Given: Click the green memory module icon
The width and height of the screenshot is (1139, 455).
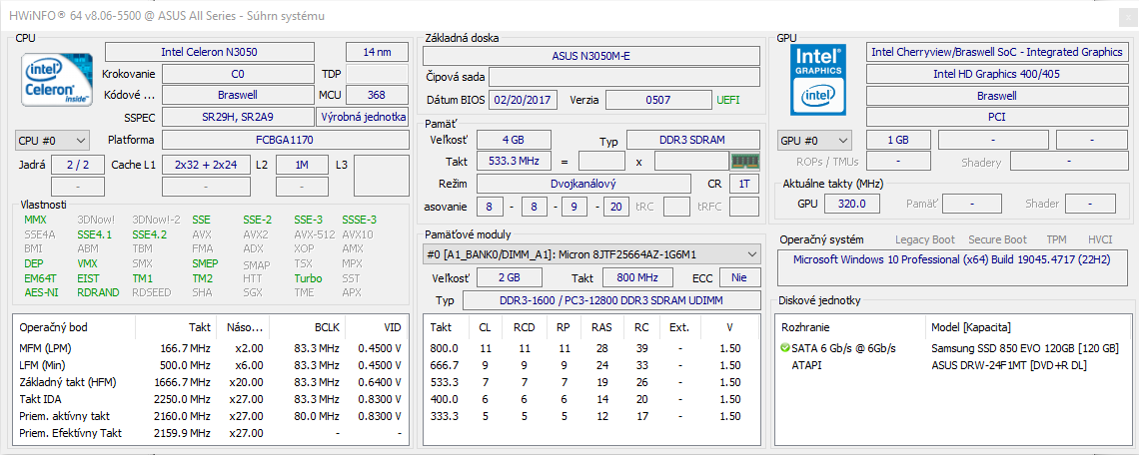Looking at the screenshot, I should pyautogui.click(x=744, y=161).
